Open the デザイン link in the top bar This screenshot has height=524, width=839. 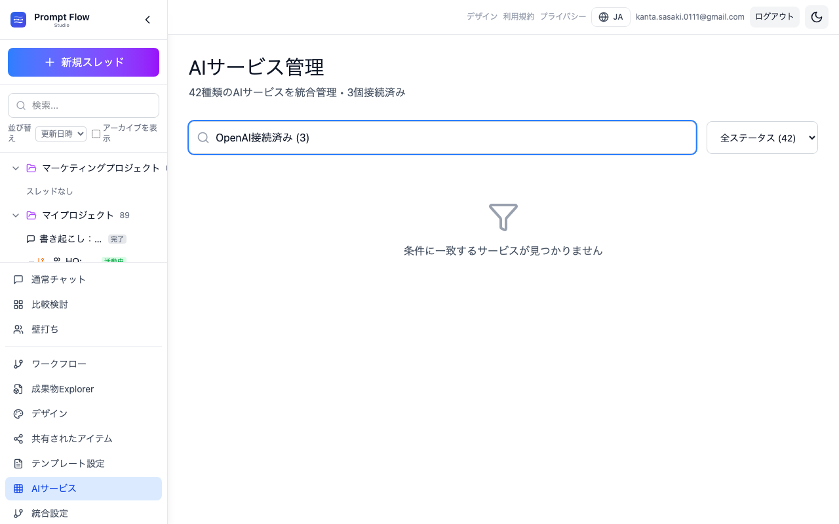pyautogui.click(x=482, y=17)
